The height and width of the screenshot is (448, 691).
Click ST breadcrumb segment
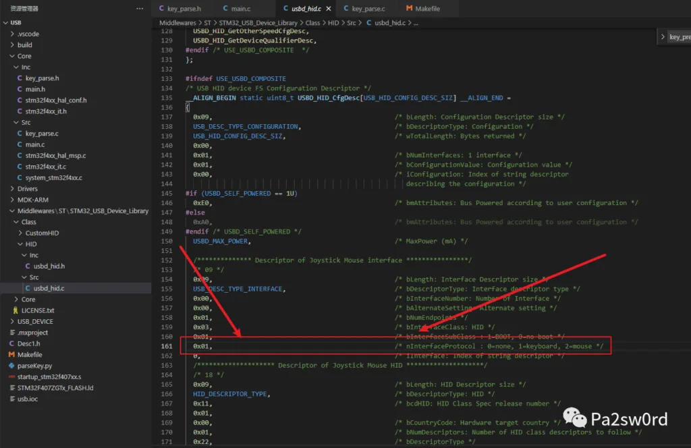click(207, 22)
